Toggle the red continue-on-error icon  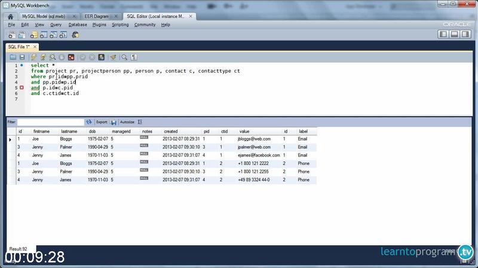71,57
